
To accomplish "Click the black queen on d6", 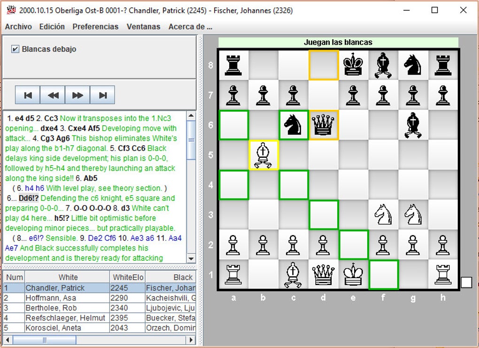I will [324, 125].
